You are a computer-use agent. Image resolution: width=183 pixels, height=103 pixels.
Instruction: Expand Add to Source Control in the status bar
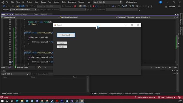tap(145, 97)
